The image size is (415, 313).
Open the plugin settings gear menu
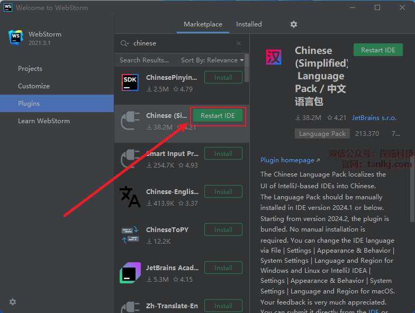pos(293,24)
